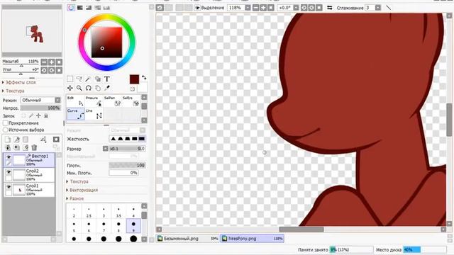
Task: Select the Hand pan tool
Action: click(x=98, y=88)
